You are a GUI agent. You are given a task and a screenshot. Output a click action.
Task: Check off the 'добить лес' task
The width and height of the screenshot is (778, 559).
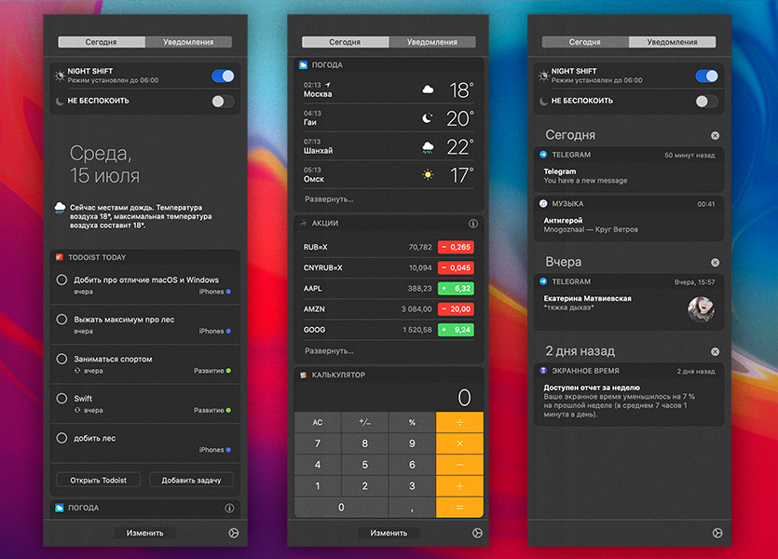(x=61, y=438)
